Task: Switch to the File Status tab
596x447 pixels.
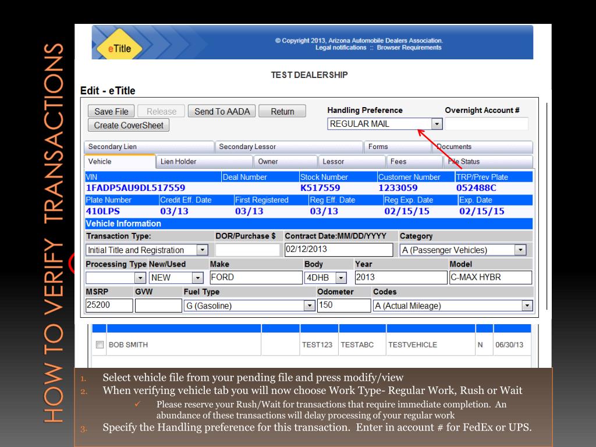Action: 488,162
